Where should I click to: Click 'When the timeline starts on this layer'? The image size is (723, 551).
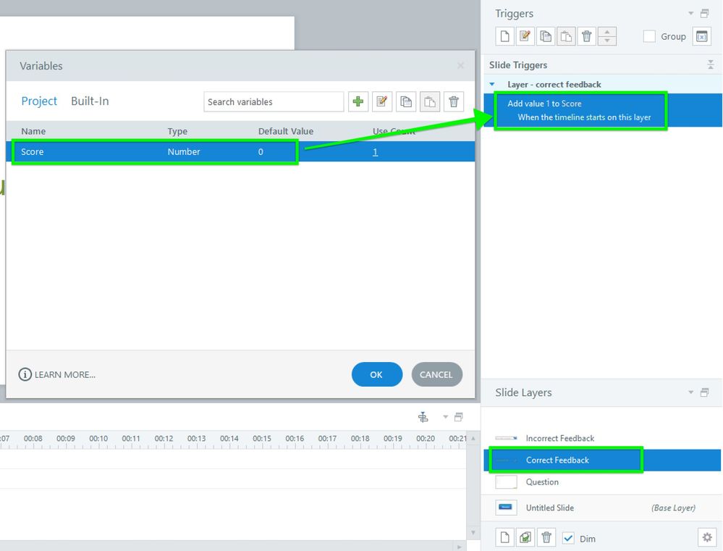584,117
